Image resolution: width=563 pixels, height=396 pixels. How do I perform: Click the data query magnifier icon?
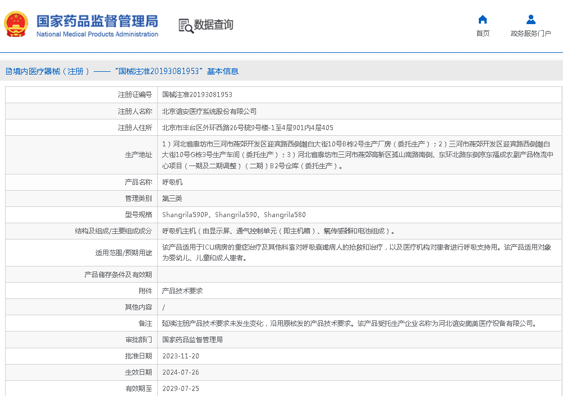click(185, 25)
